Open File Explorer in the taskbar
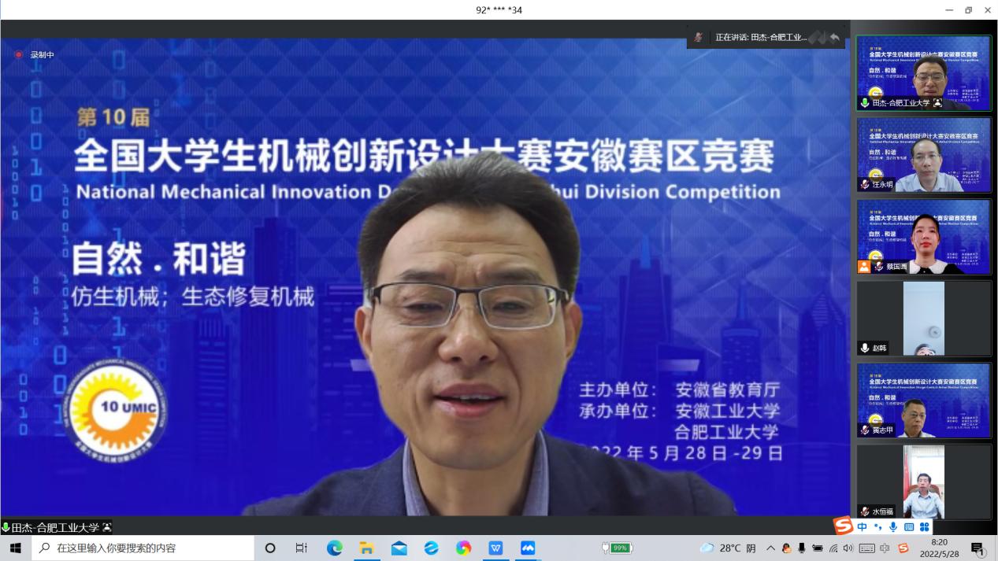 point(367,548)
